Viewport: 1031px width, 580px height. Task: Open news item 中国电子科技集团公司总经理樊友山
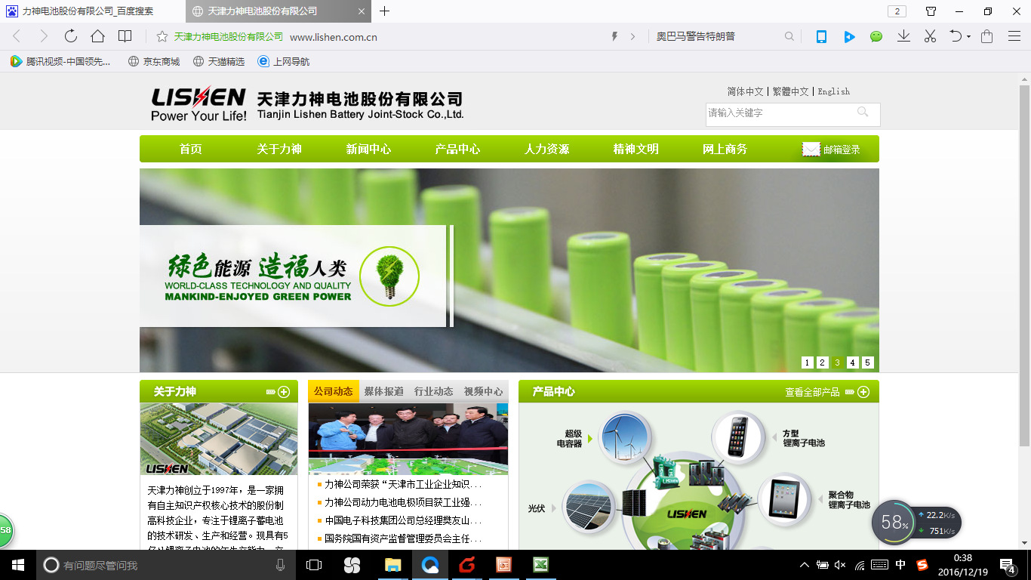click(402, 520)
